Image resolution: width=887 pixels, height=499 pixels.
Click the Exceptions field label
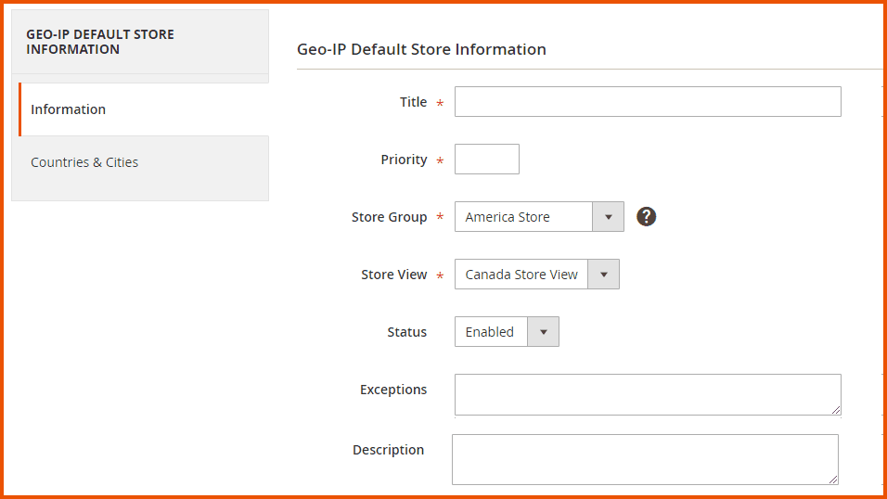click(x=393, y=390)
